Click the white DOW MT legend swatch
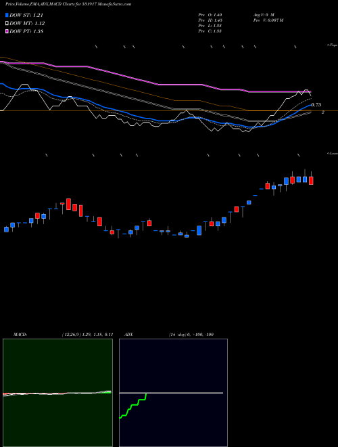 coord(7,24)
